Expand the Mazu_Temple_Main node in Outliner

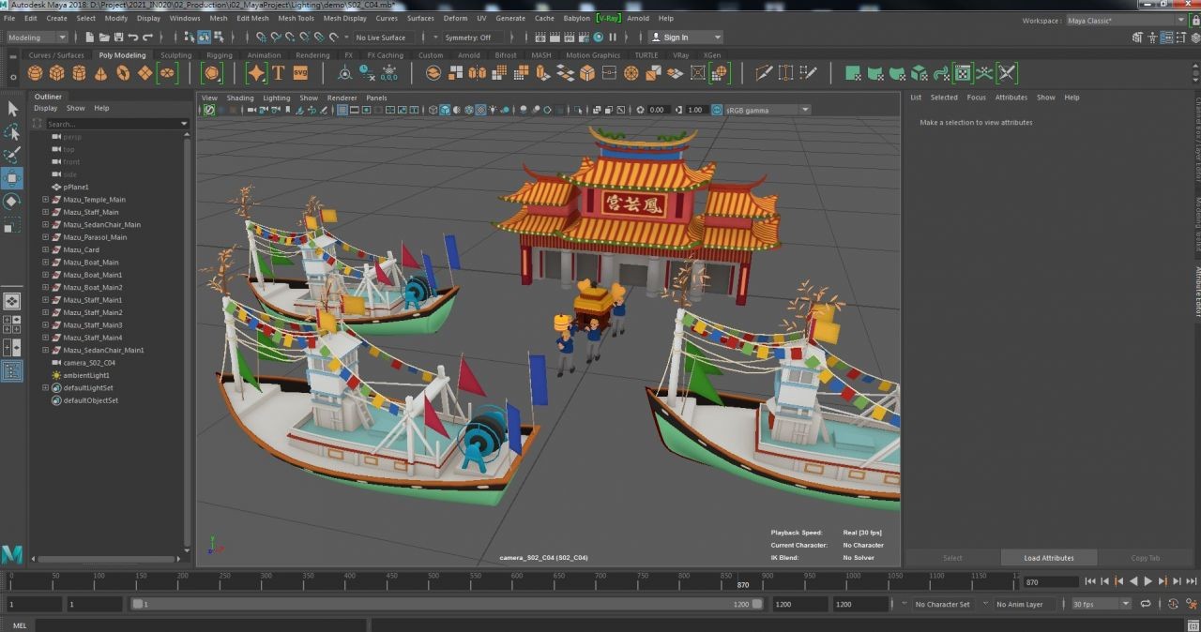[45, 200]
